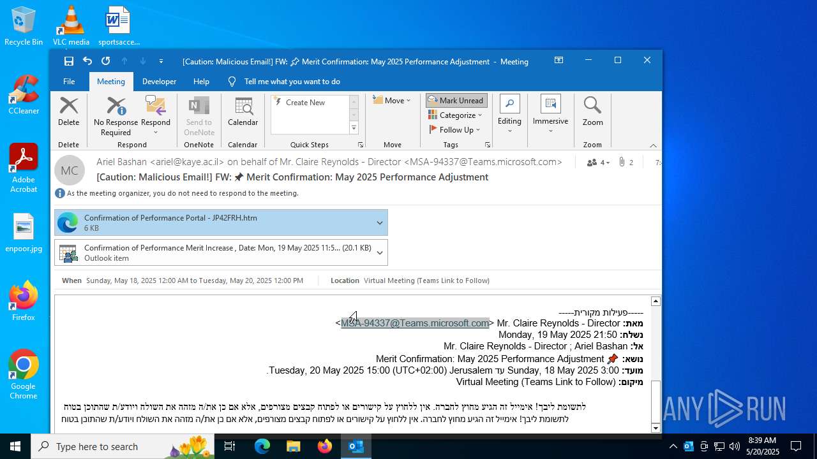Launch Adobe Acrobat from desktop
The image size is (817, 459).
pyautogui.click(x=24, y=169)
